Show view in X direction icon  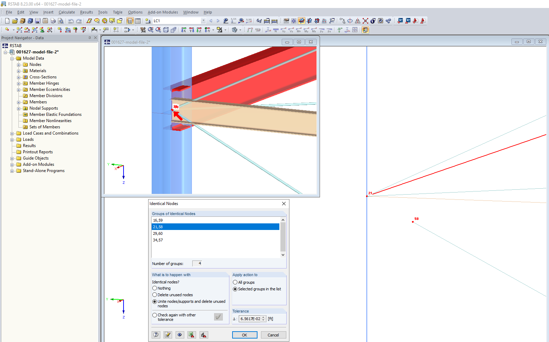point(184,30)
